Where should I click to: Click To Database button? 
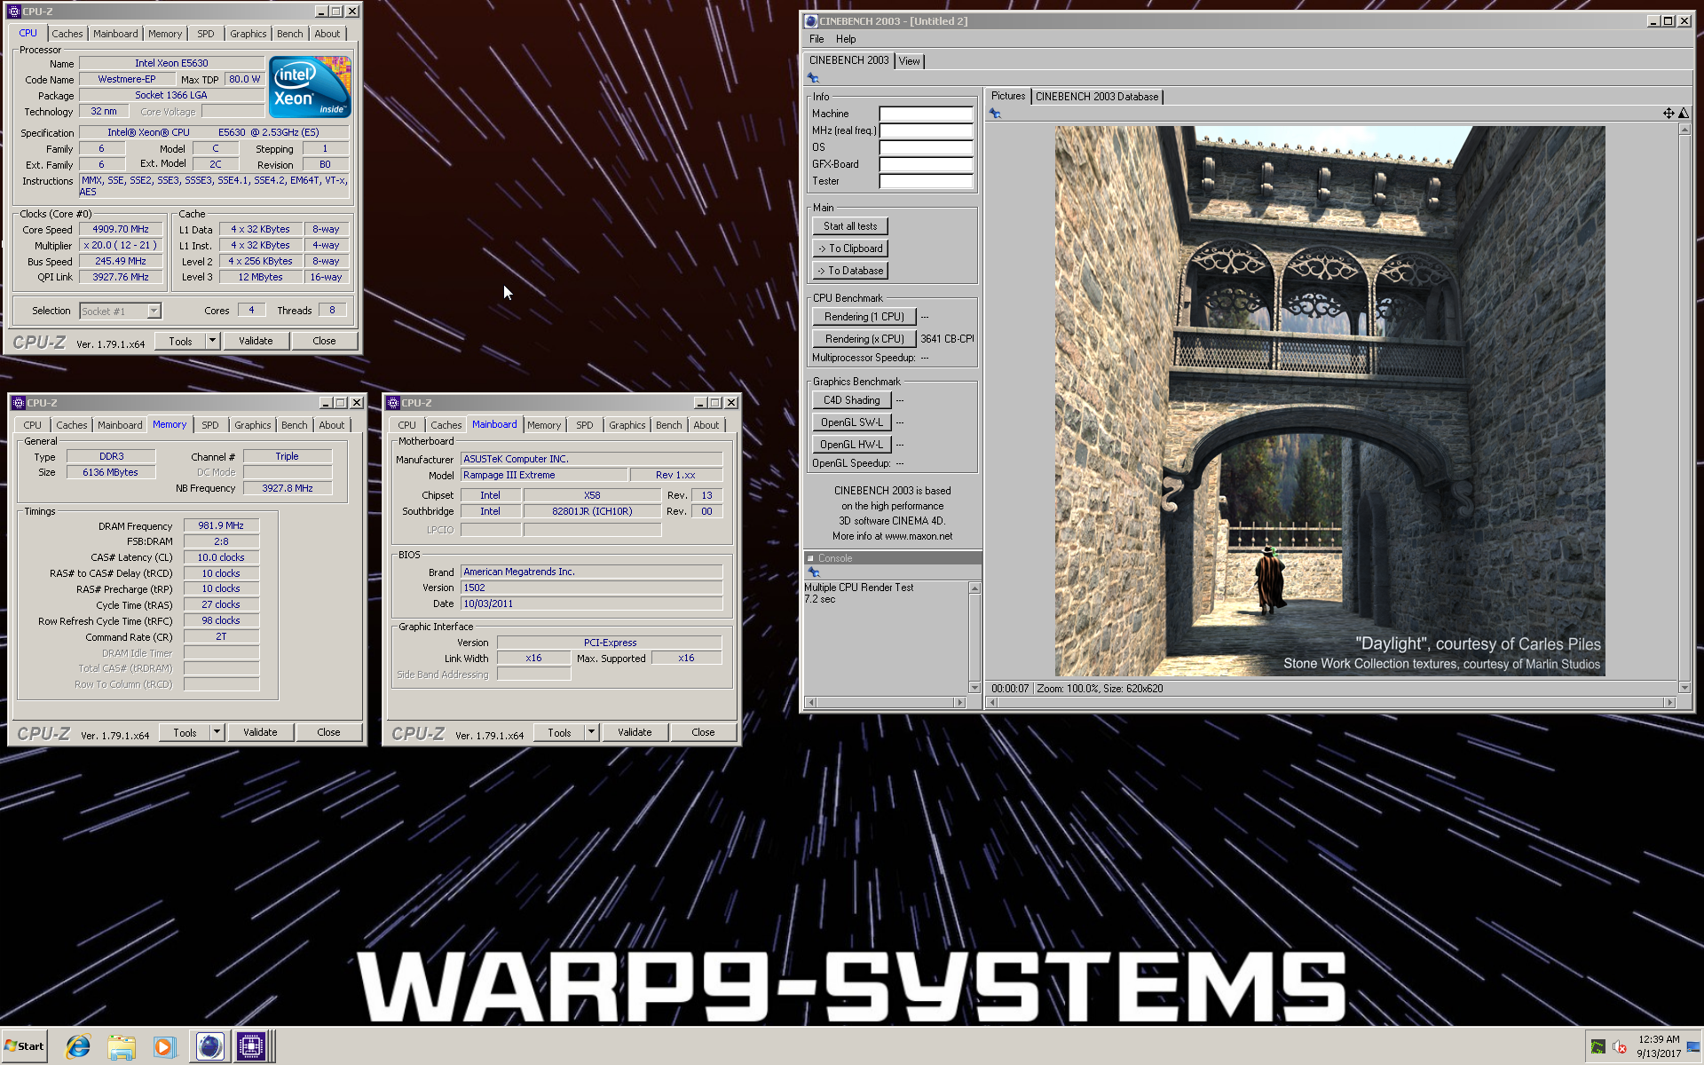pos(850,271)
